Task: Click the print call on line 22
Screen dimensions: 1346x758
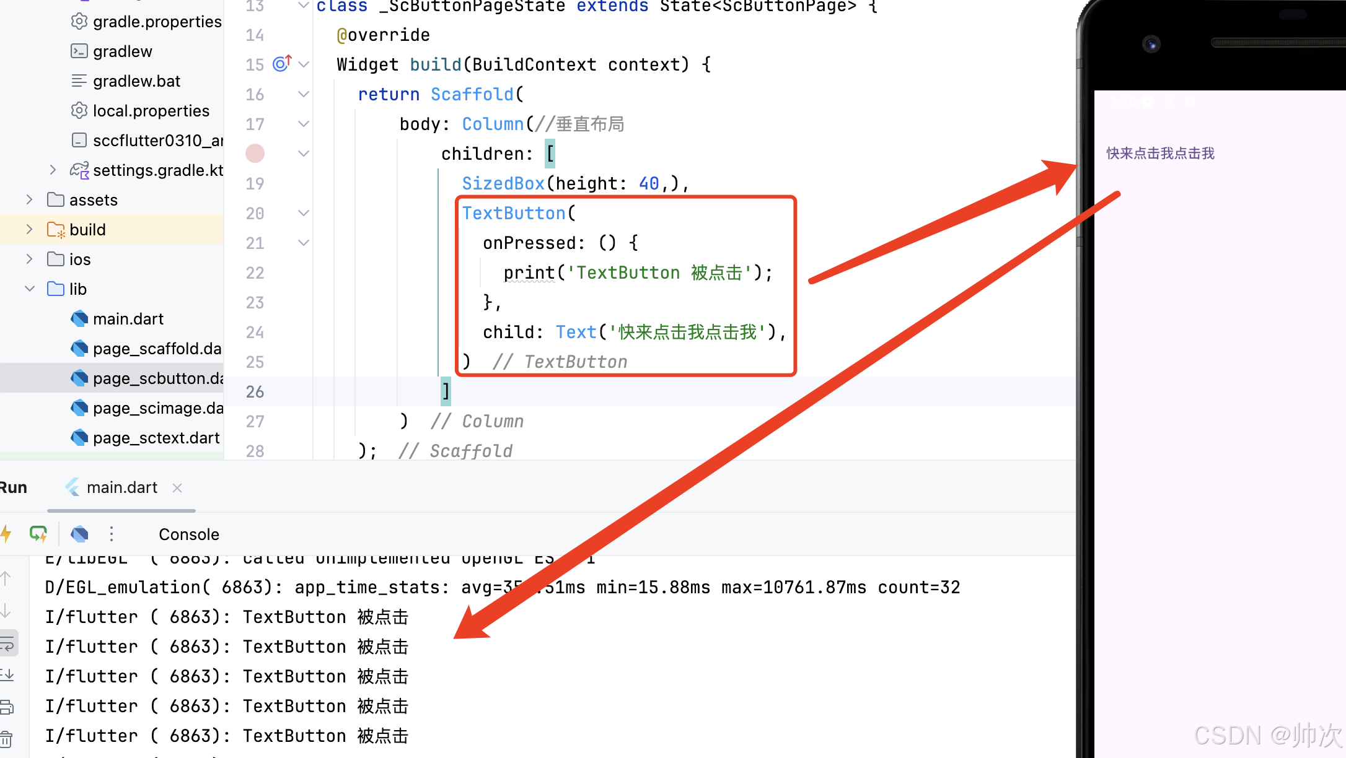Action: pos(529,272)
